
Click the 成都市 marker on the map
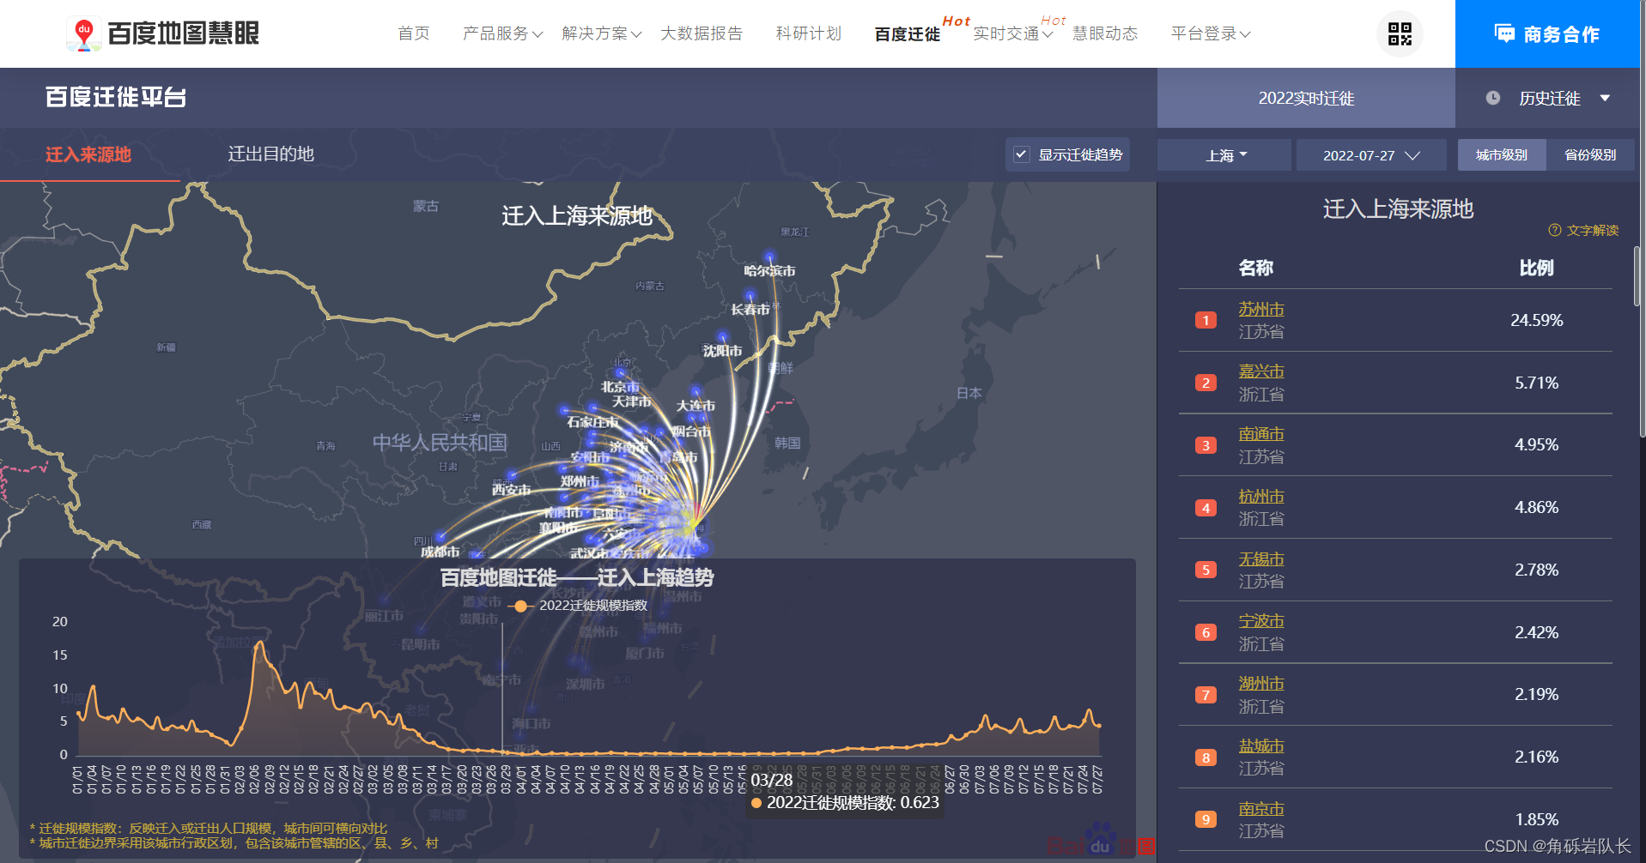point(440,538)
